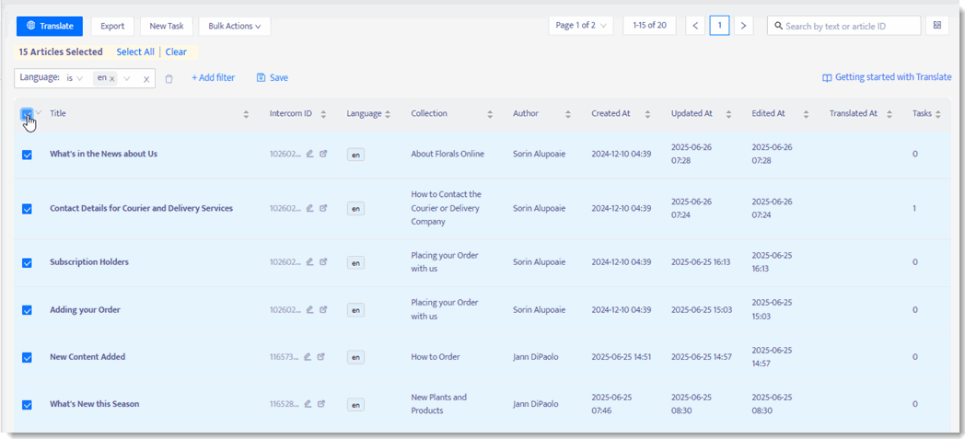The width and height of the screenshot is (965, 439).
Task: Expand the Page 1 of 2 selector
Action: [581, 26]
